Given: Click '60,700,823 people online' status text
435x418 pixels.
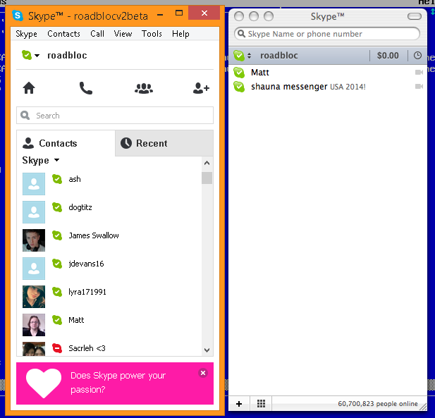Looking at the screenshot, I should pyautogui.click(x=378, y=404).
